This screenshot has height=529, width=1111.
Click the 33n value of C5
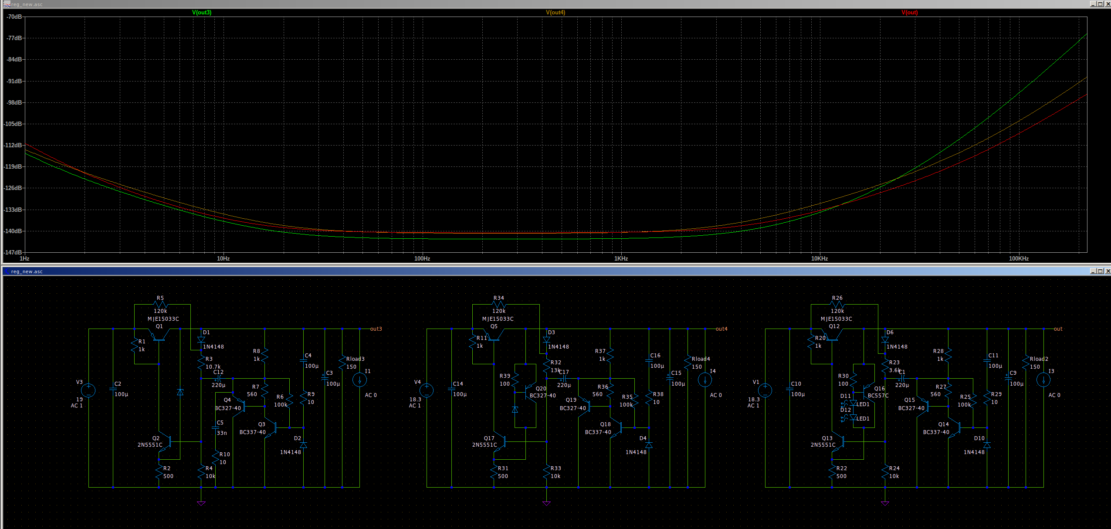coord(222,433)
